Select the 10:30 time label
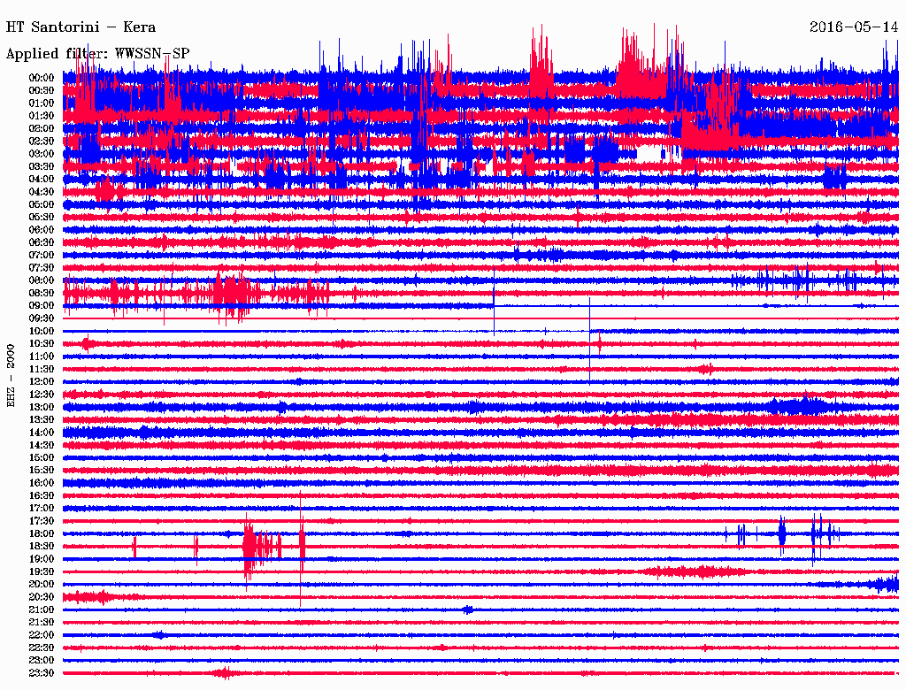This screenshot has width=906, height=690. tap(42, 344)
